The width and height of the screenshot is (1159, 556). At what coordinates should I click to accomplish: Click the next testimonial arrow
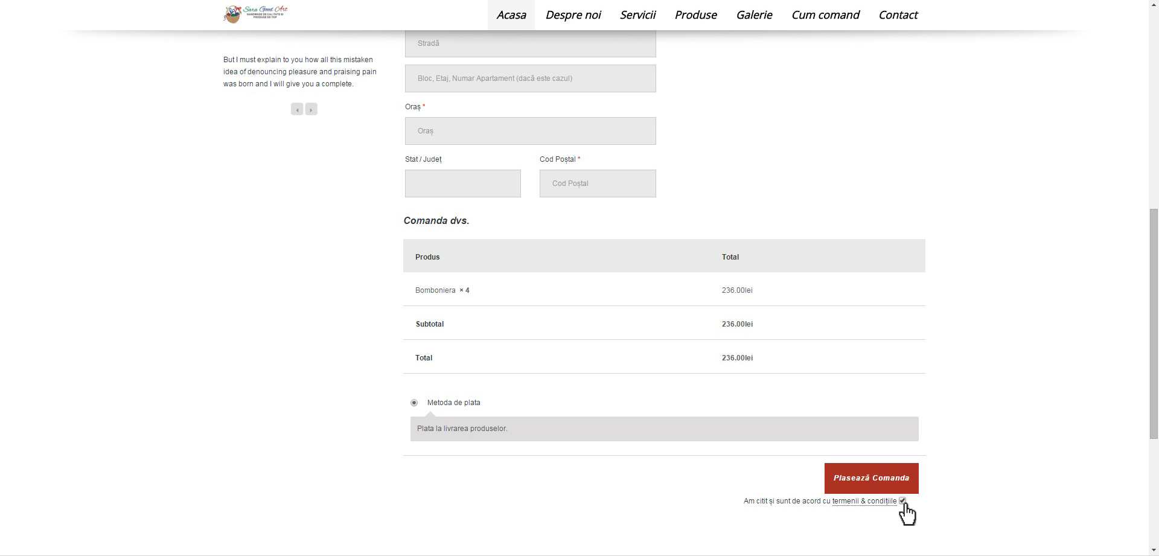pos(311,109)
